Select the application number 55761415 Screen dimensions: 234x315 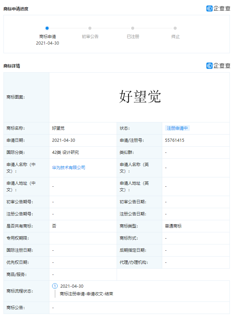point(175,140)
